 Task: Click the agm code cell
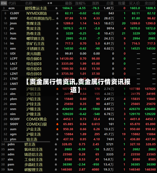click(13, 134)
